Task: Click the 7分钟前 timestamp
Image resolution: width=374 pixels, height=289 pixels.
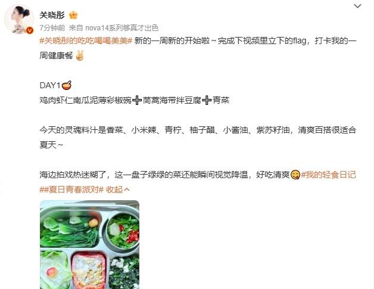Action: click(52, 28)
